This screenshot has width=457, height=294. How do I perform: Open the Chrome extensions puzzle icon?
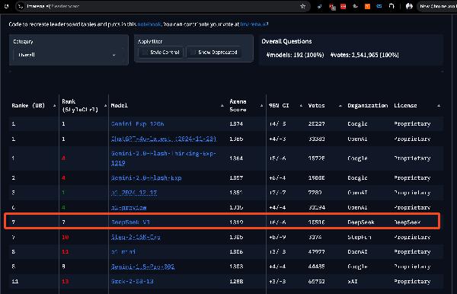[391, 6]
